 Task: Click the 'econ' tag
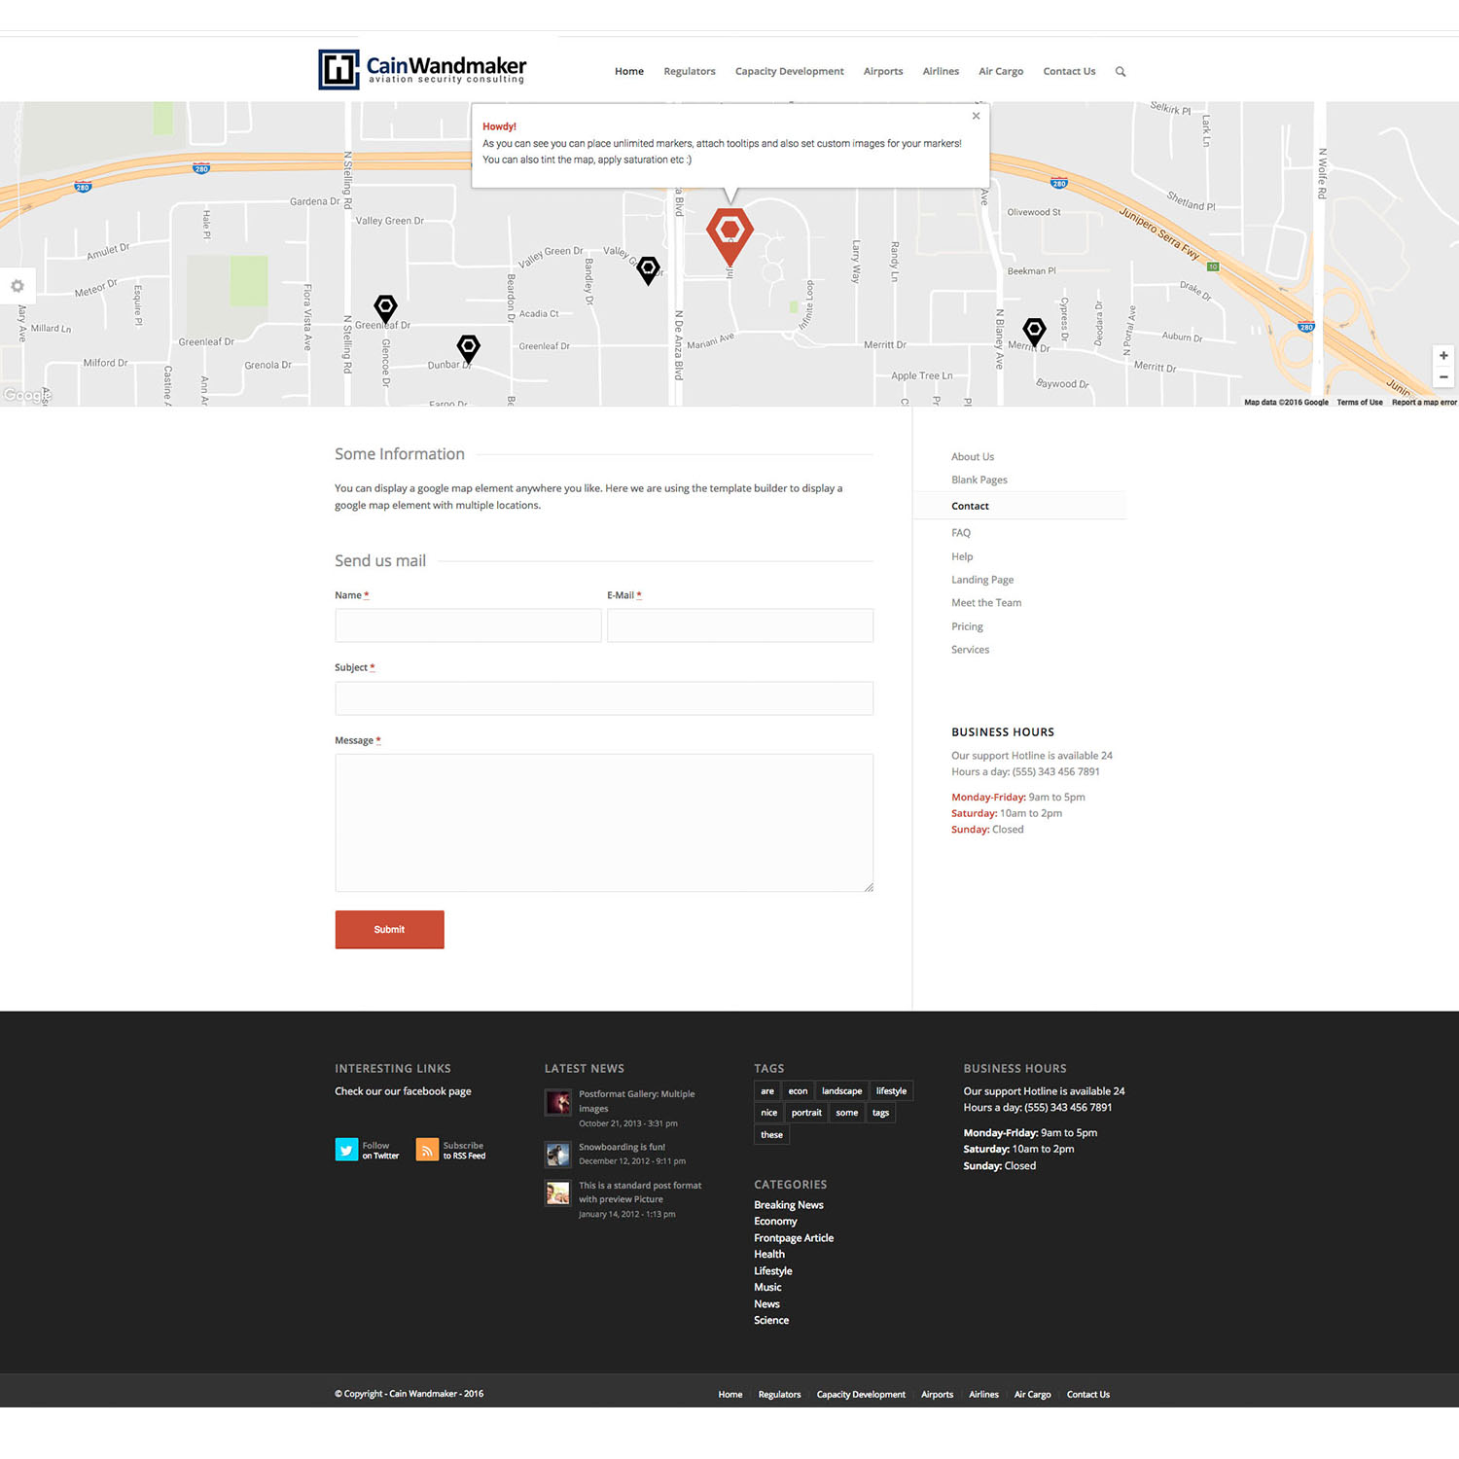[x=798, y=1091]
